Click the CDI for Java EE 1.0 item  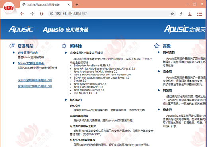click(85, 93)
